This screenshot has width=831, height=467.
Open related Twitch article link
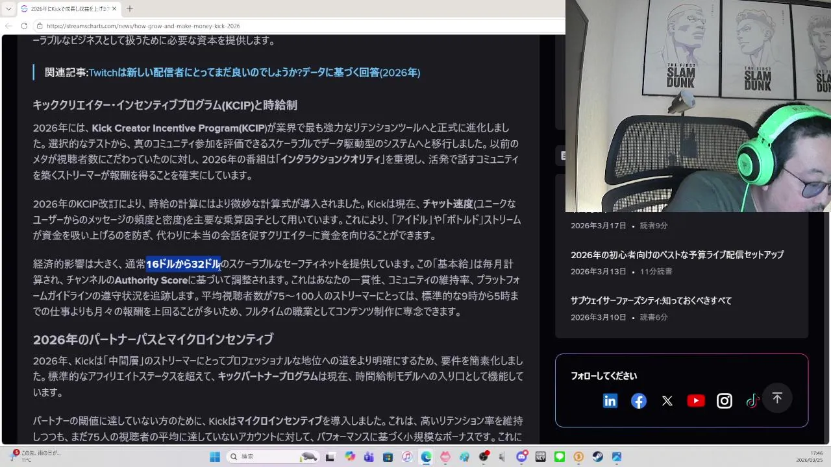pos(254,73)
